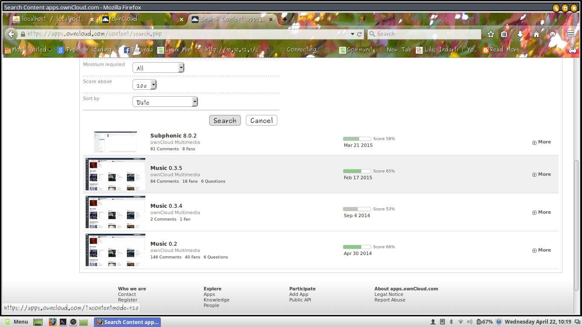The image size is (582, 327).
Task: Switch to the ownCloud tab
Action: coord(143,20)
